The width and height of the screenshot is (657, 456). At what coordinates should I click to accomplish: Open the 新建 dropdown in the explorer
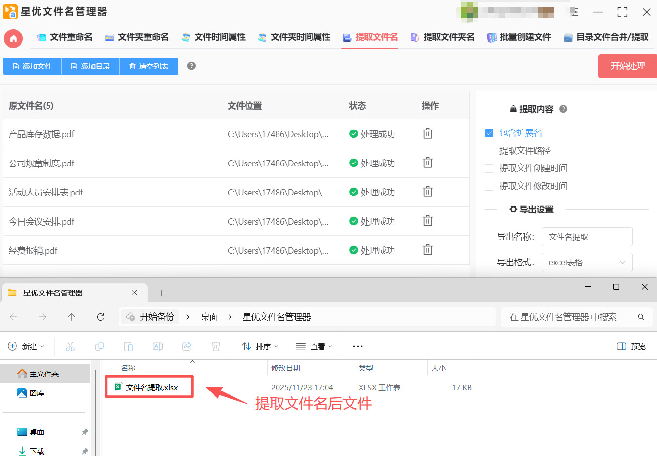pos(26,346)
